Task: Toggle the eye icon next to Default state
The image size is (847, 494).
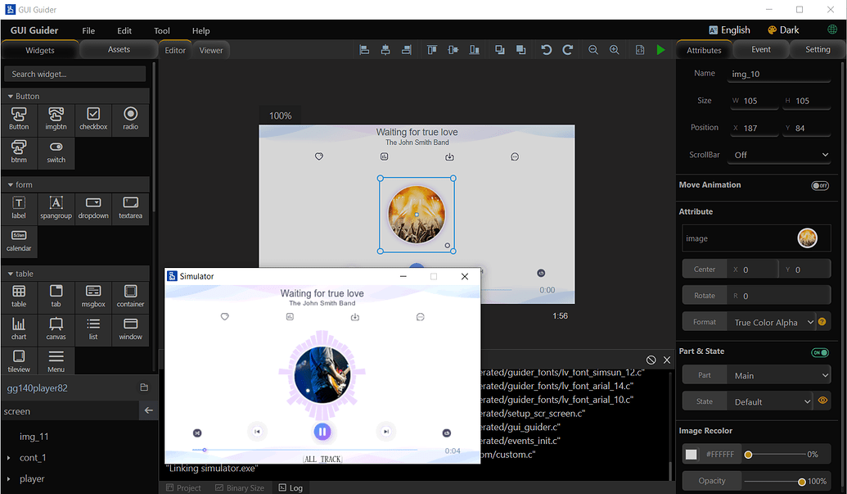Action: point(822,401)
